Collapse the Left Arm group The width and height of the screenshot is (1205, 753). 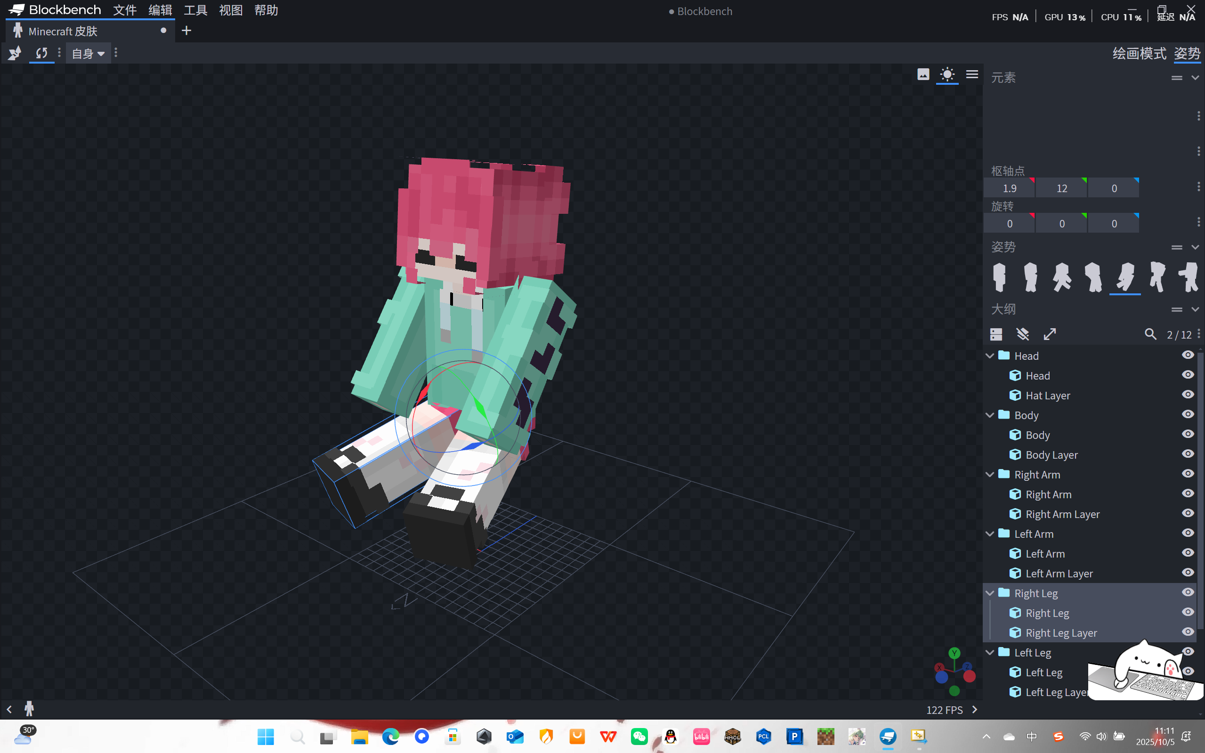(x=990, y=534)
